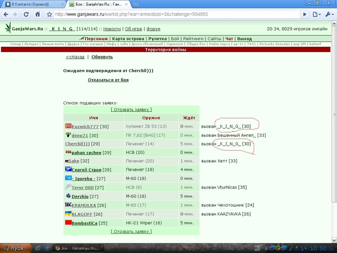Open the Лотерея submenu link
This screenshot has width=337, height=253.
(x=31, y=44)
